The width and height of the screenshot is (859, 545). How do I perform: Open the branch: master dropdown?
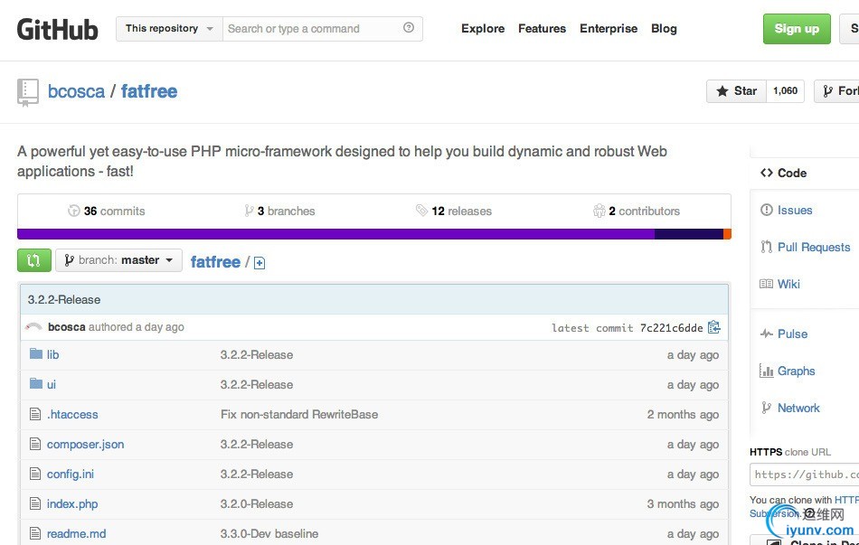pyautogui.click(x=118, y=260)
